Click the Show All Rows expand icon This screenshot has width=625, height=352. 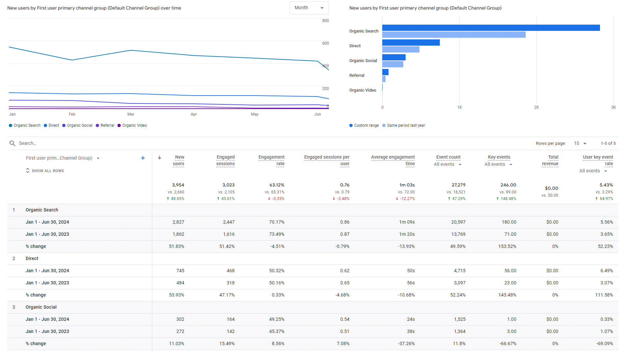(x=28, y=170)
